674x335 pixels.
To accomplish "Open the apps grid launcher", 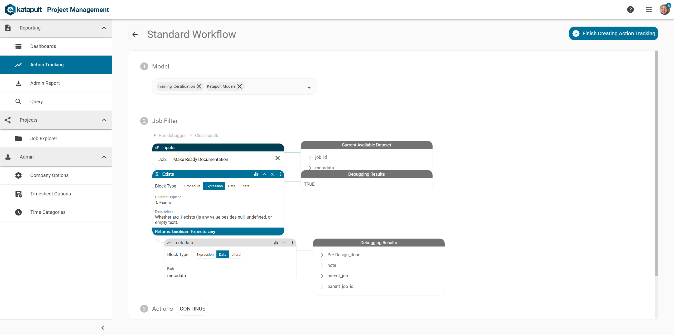I will tap(649, 9).
